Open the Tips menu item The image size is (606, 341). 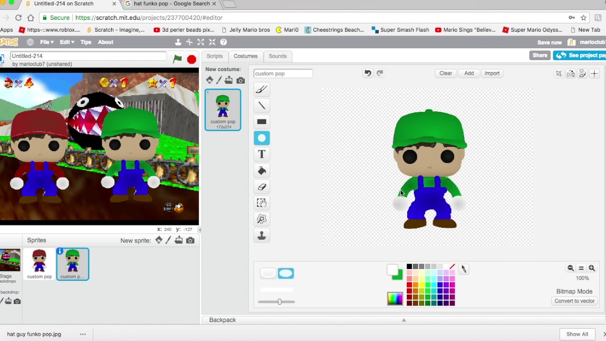(x=86, y=42)
